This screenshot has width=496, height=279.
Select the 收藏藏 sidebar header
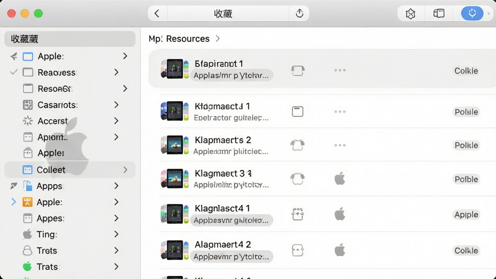point(70,39)
